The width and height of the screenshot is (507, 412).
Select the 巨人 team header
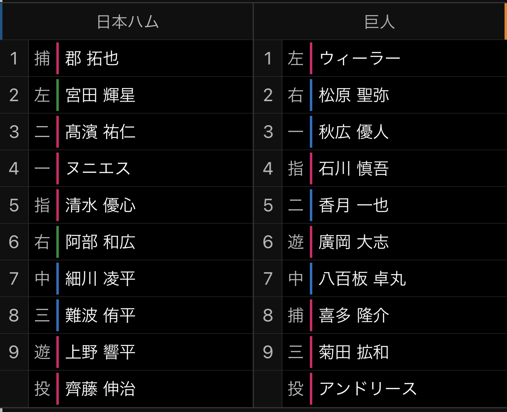pos(380,22)
